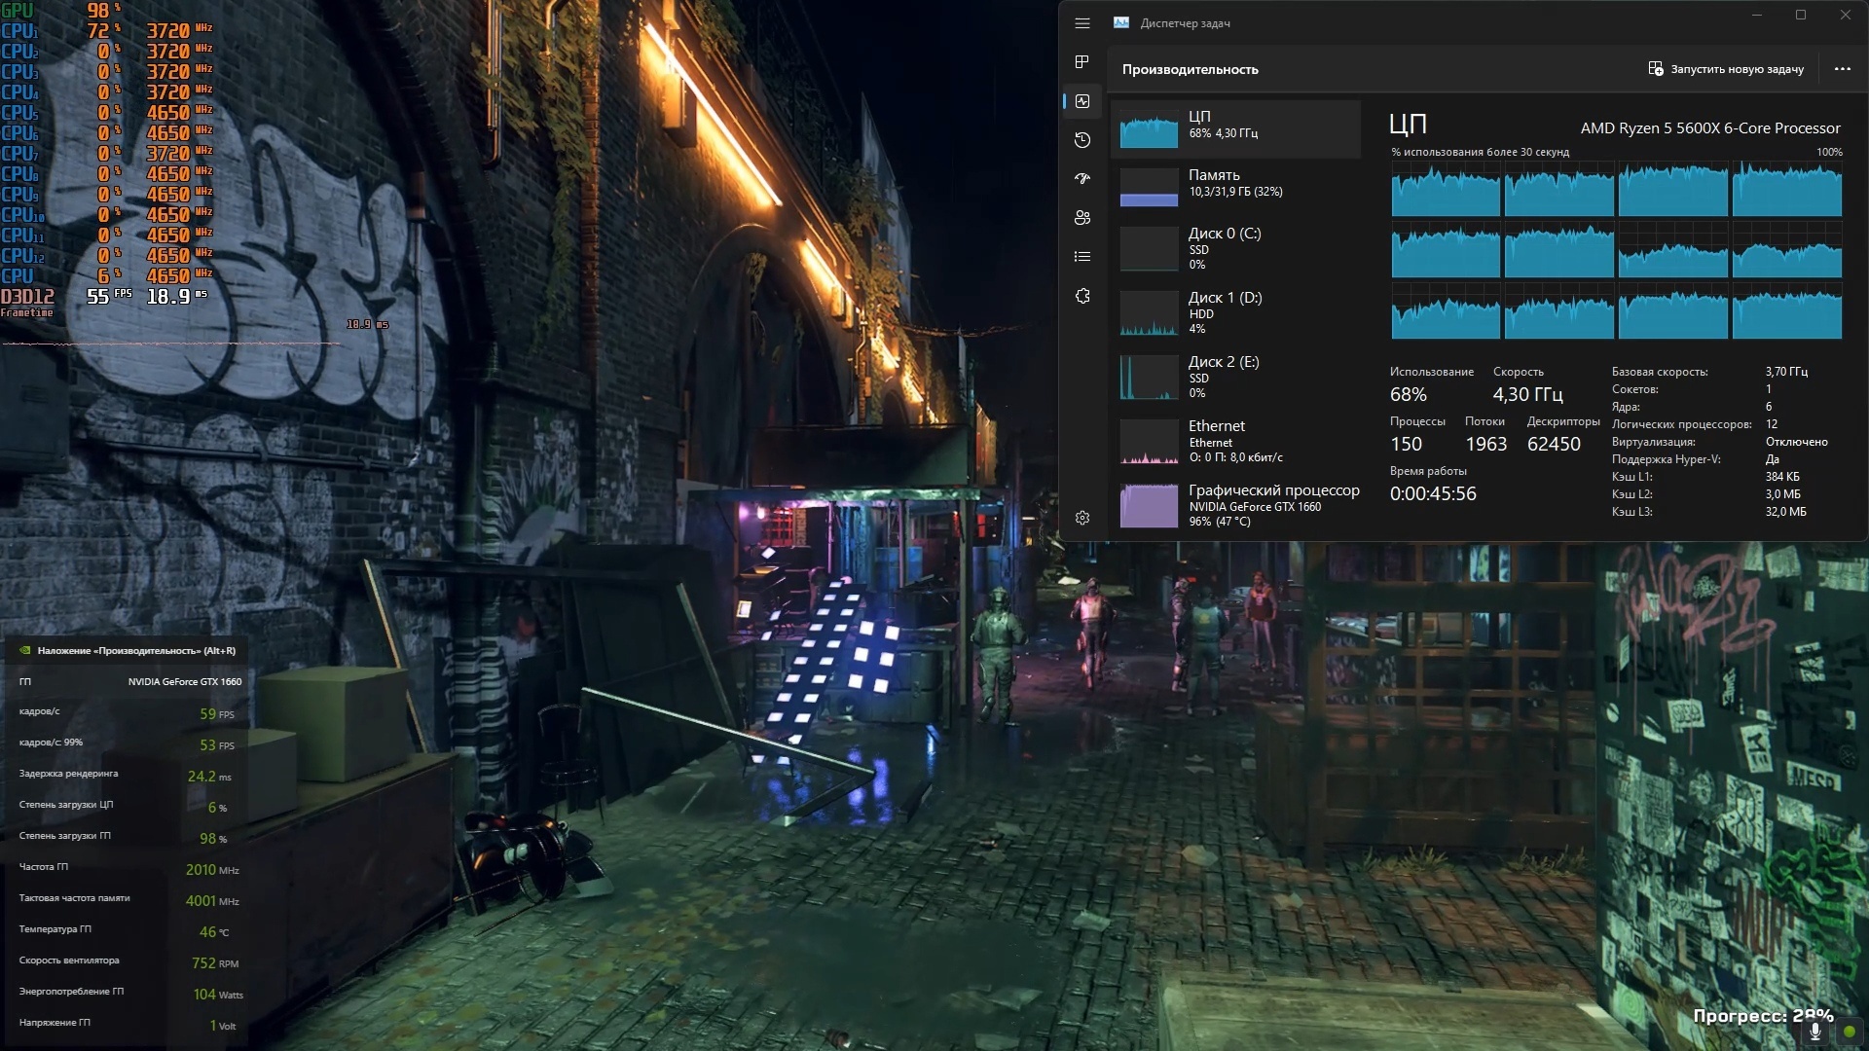
Task: Click the Базовая скорость 3,70 ГГц value
Action: 1786,372
